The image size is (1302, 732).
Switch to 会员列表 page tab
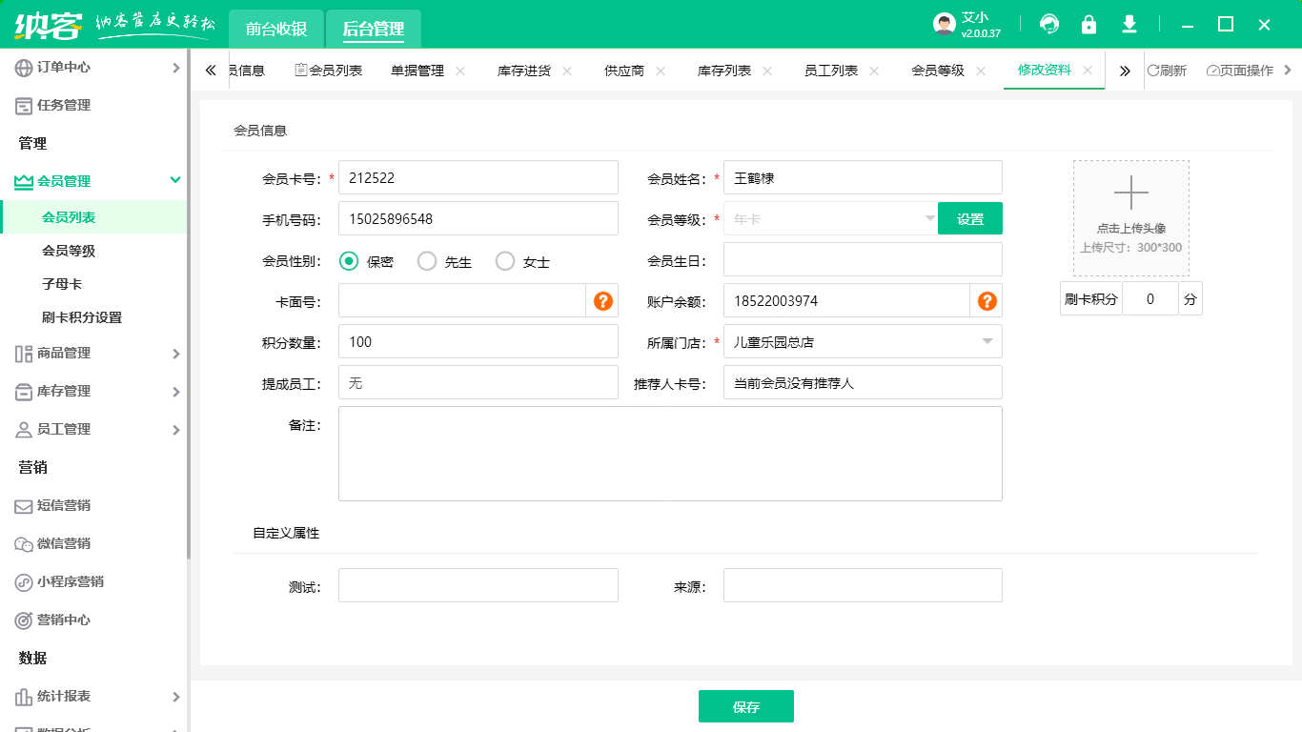pos(328,71)
